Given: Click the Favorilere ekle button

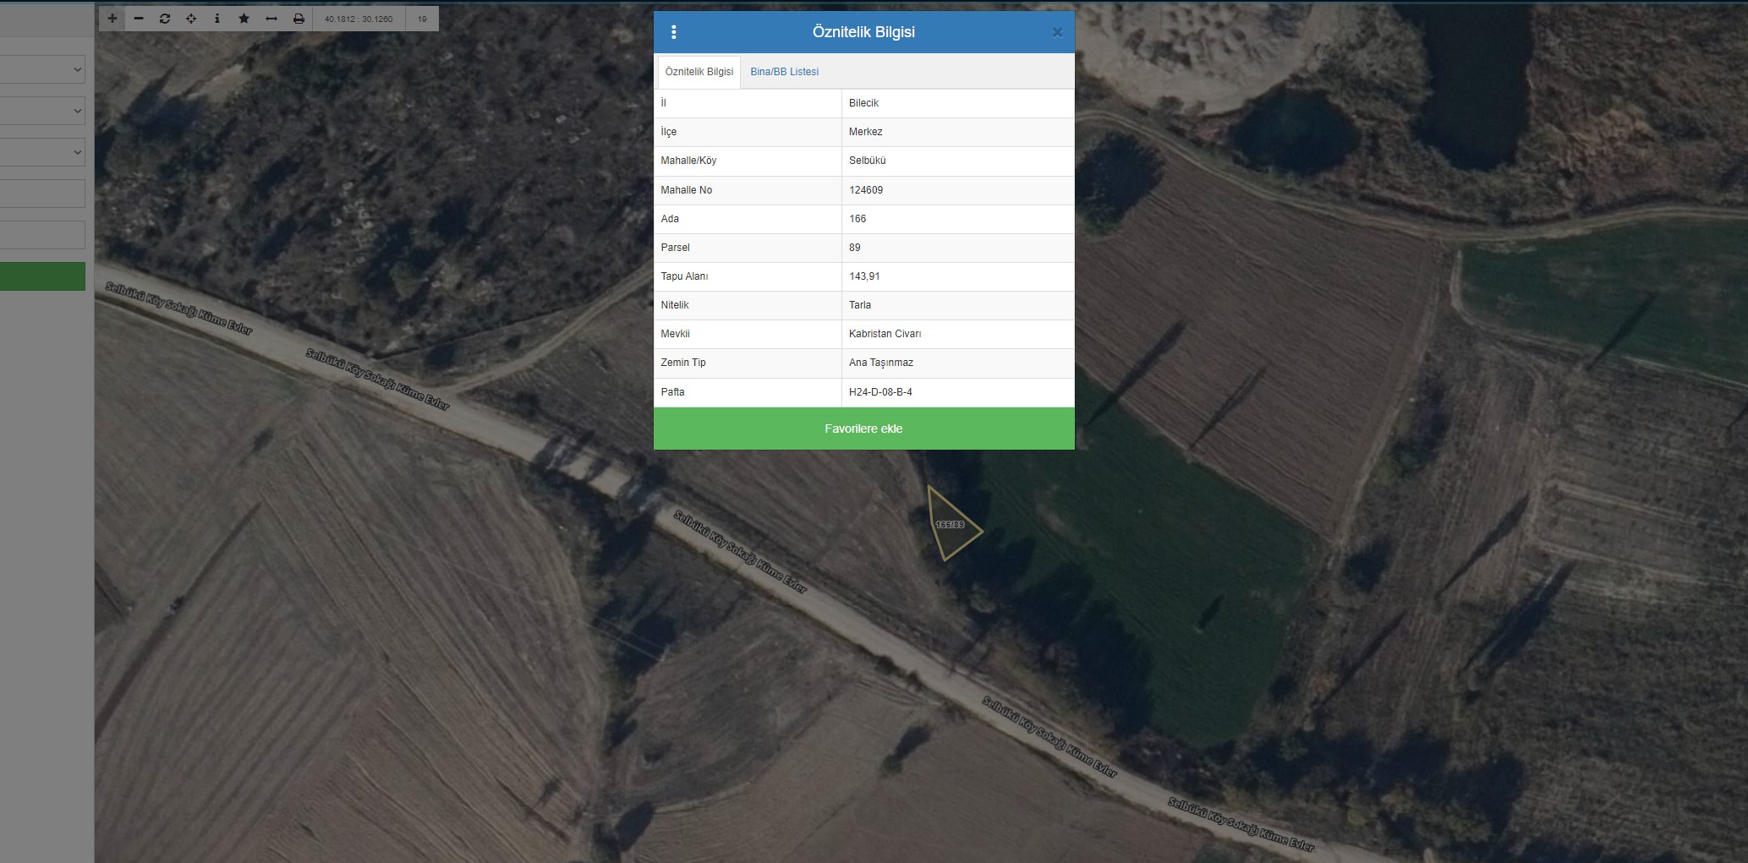Looking at the screenshot, I should pyautogui.click(x=863, y=429).
